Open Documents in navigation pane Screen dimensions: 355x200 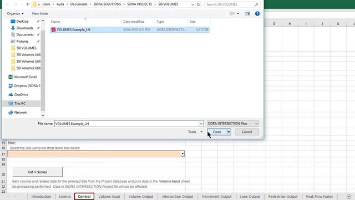[x=25, y=34]
